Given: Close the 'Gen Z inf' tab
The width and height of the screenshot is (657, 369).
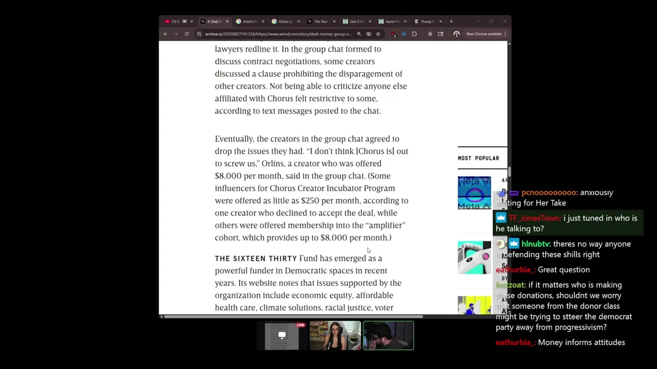Looking at the screenshot, I should click(x=370, y=22).
